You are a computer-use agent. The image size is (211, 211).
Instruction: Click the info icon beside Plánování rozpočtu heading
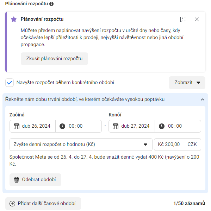(51, 4)
